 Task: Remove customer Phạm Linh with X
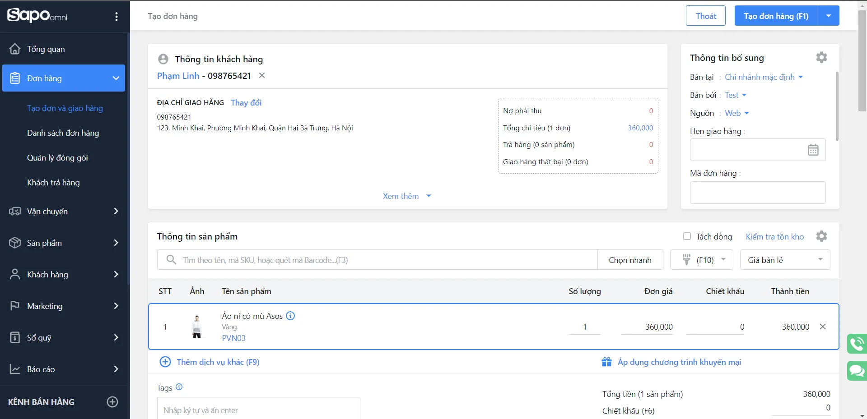(262, 75)
